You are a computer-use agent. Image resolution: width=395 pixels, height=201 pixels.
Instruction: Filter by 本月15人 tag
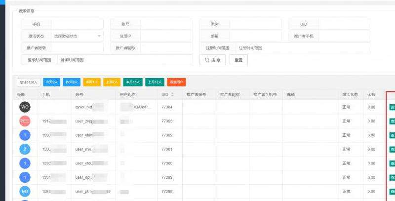[133, 82]
